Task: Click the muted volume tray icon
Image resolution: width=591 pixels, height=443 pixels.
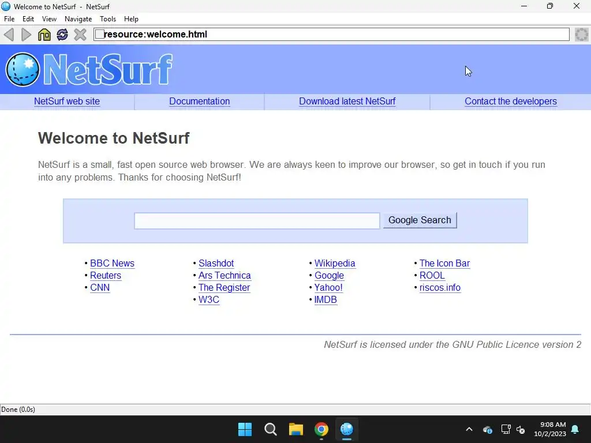Action: 521,429
